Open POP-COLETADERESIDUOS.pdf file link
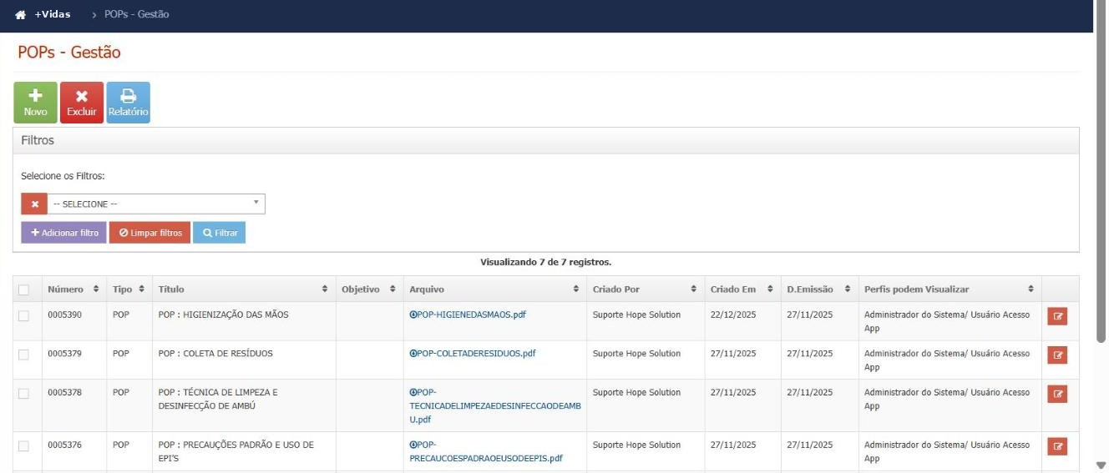Viewport: 1109px width, 473px height. pos(473,354)
